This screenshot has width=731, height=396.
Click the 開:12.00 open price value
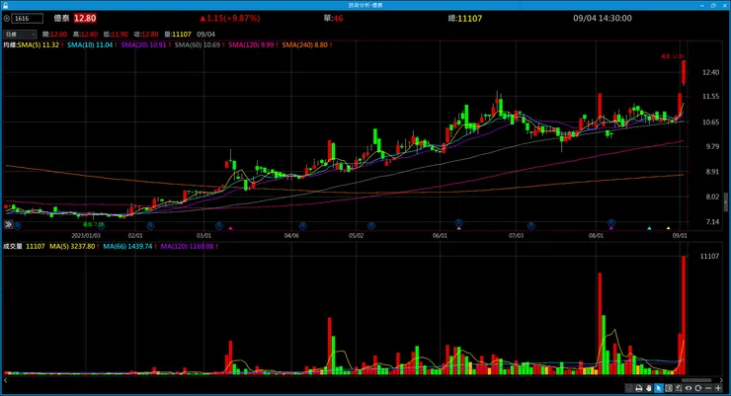coord(55,34)
